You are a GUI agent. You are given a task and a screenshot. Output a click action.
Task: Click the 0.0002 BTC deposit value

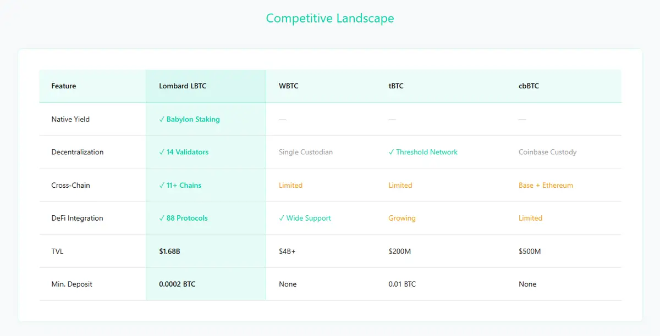click(x=177, y=284)
